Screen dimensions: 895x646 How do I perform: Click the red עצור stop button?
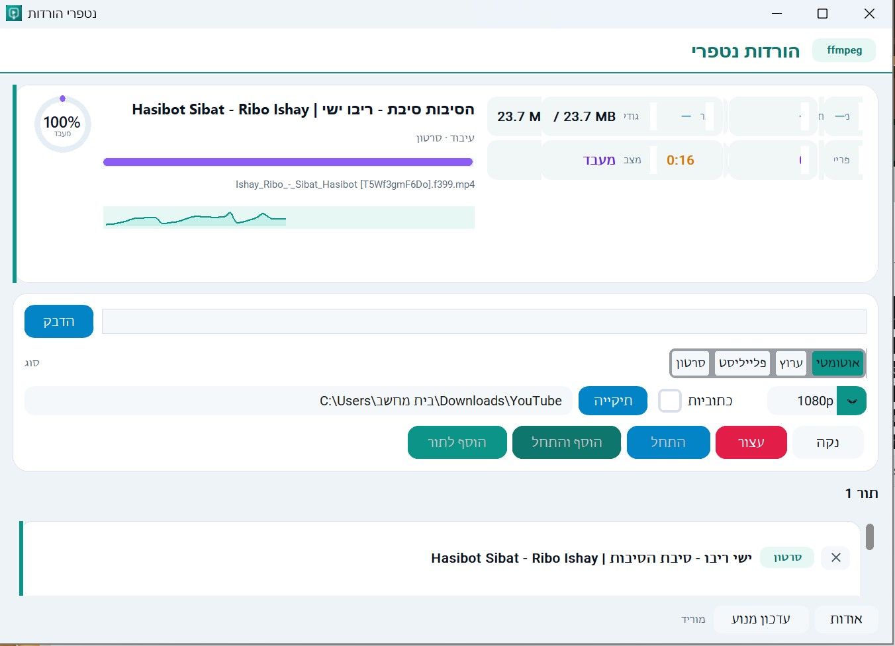click(751, 442)
